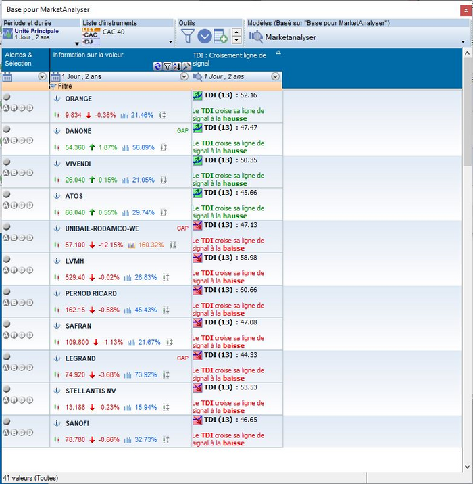473x484 pixels.
Task: Close the Base pour MarketAnalyser window
Action: [x=466, y=11]
